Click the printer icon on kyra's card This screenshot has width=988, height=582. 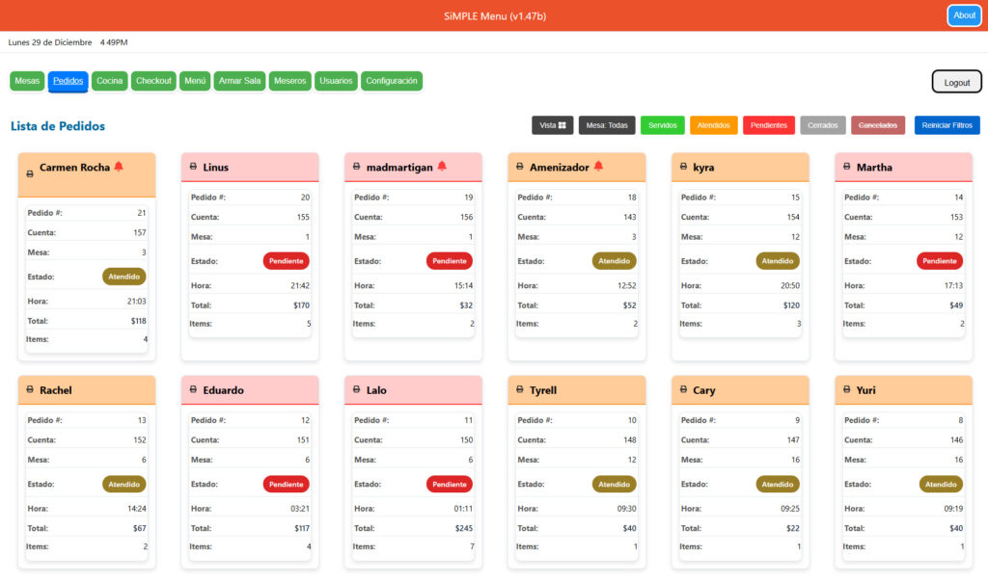click(x=683, y=168)
